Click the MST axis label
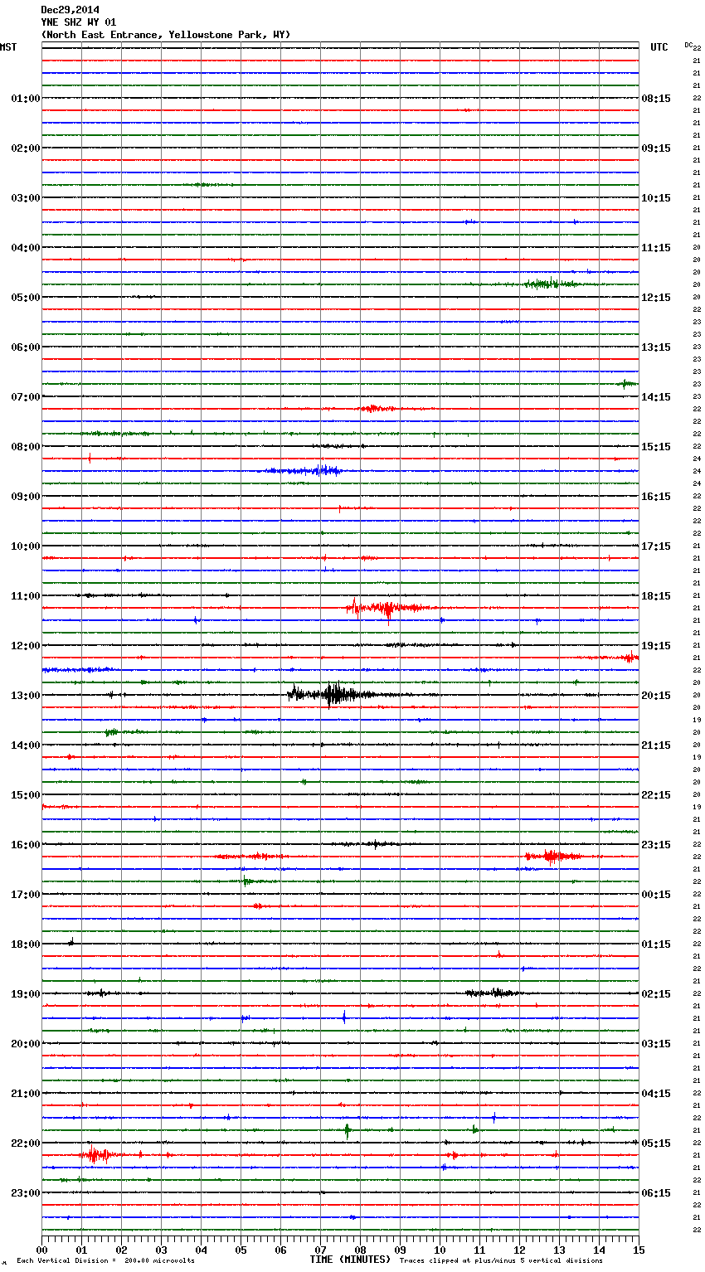The image size is (705, 1272). point(8,47)
